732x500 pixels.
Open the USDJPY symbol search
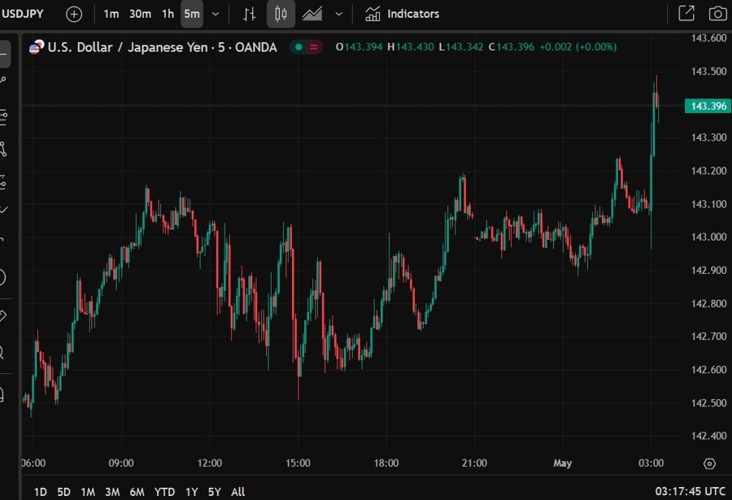tap(24, 13)
